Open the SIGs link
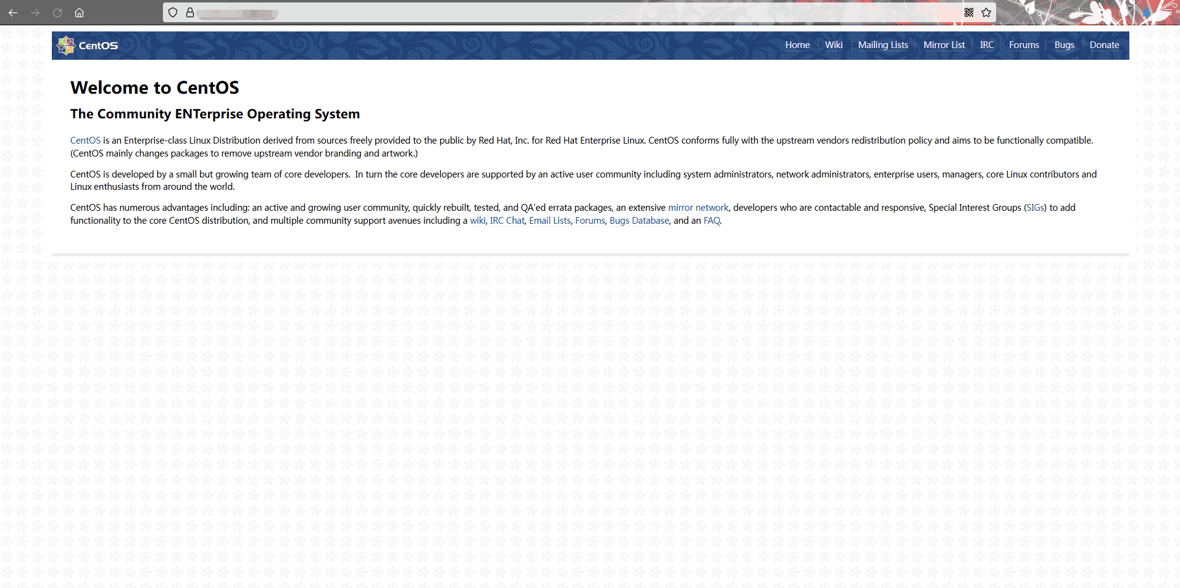Image resolution: width=1180 pixels, height=588 pixels. (1036, 208)
